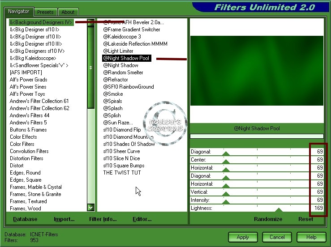Screen dimensions: 331x247
Task: Open the Database menu
Action: 25,219
